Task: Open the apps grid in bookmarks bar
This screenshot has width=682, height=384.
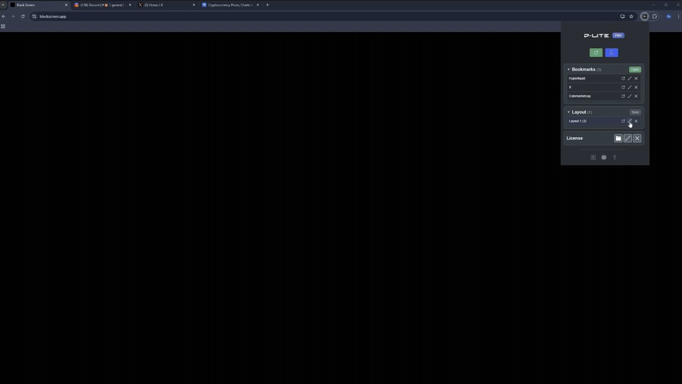Action: click(3, 26)
